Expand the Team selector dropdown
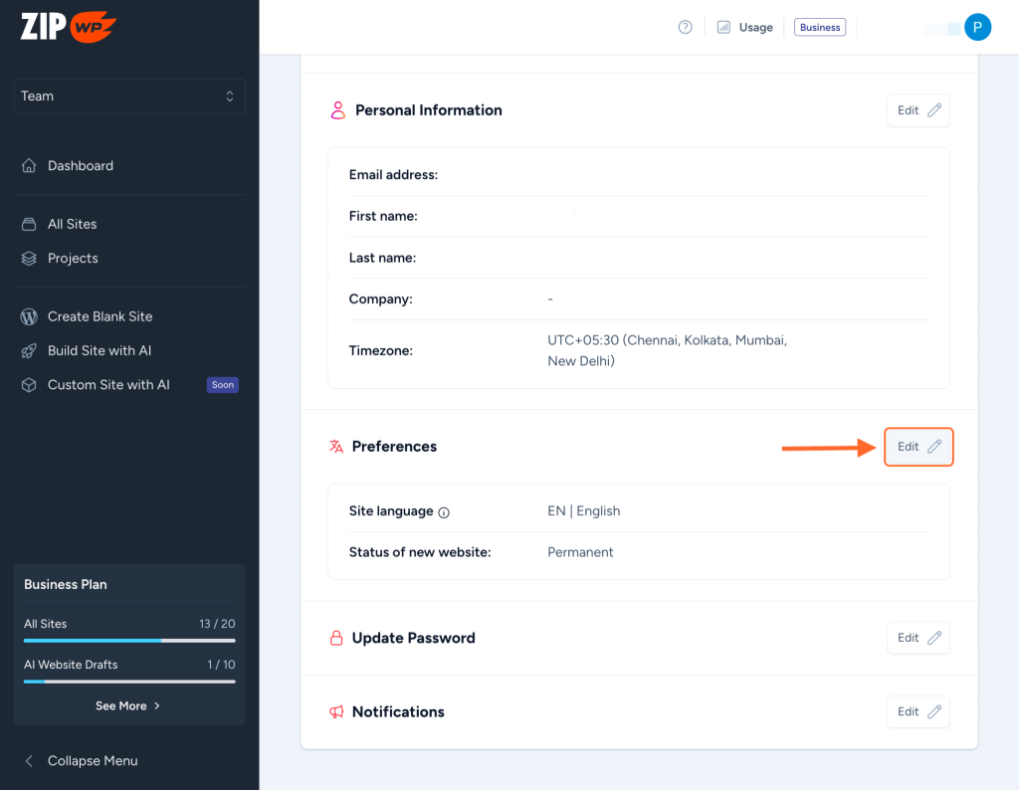Viewport: 1019px width, 790px height. pos(129,97)
